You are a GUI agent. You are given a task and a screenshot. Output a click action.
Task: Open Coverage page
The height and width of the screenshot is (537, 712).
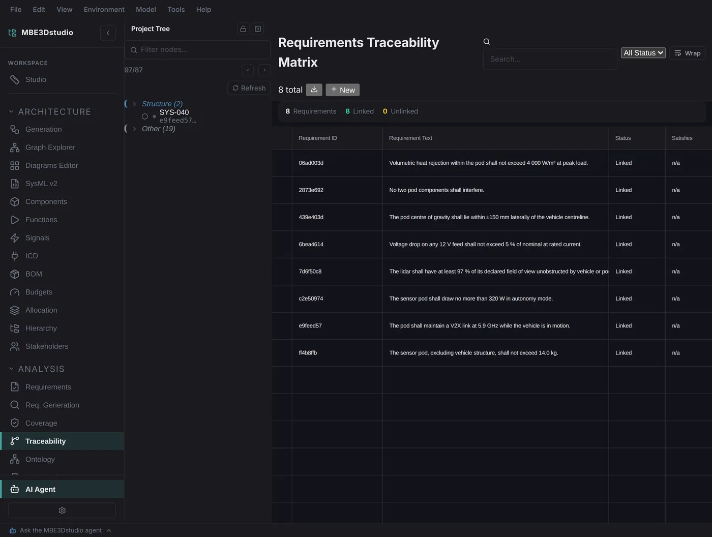62,423
